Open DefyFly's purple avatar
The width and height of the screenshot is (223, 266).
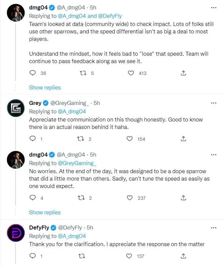coord(16,233)
